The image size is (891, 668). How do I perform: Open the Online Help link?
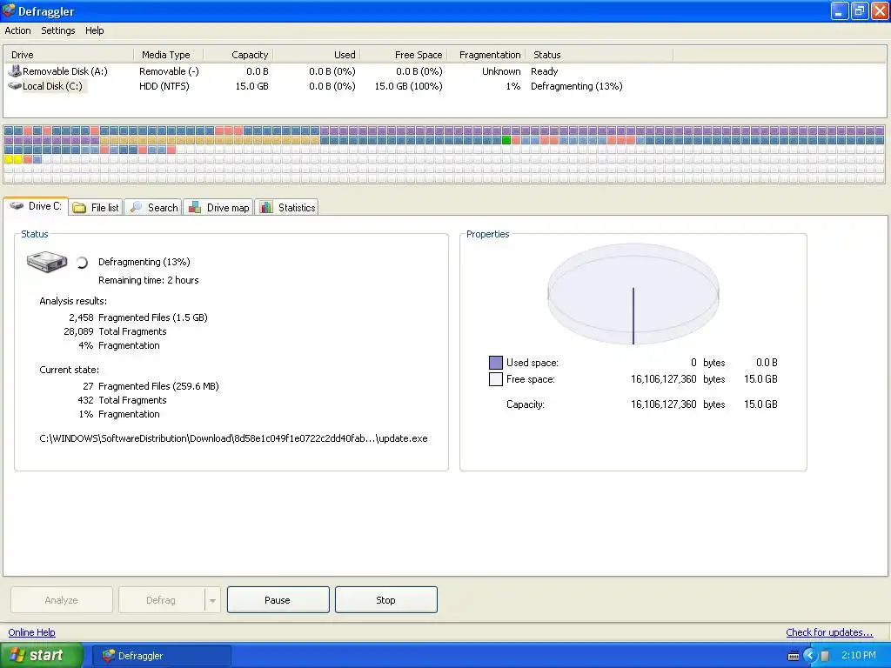[x=32, y=632]
